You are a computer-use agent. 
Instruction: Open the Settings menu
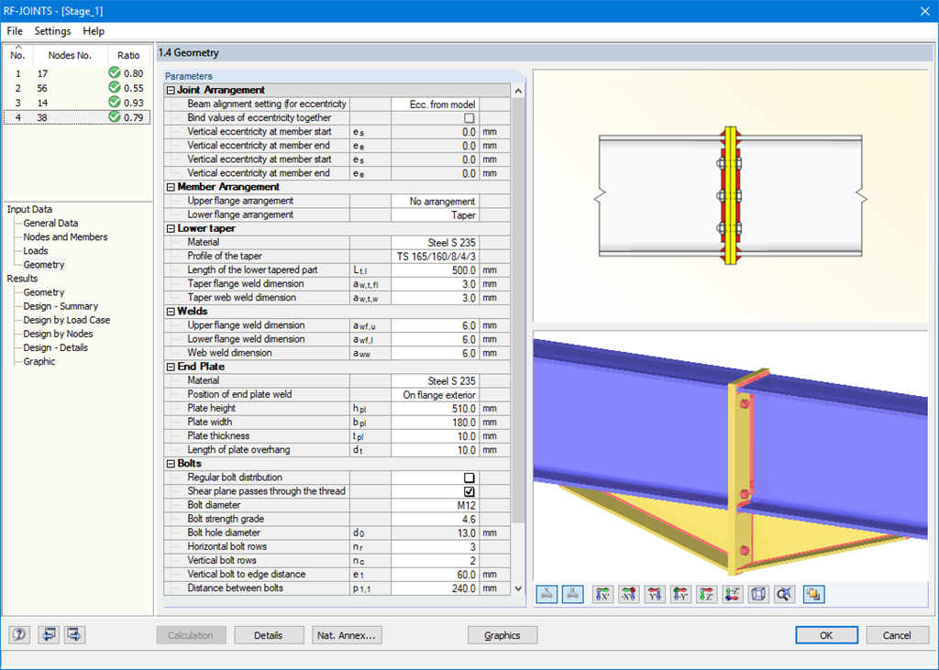tap(52, 30)
